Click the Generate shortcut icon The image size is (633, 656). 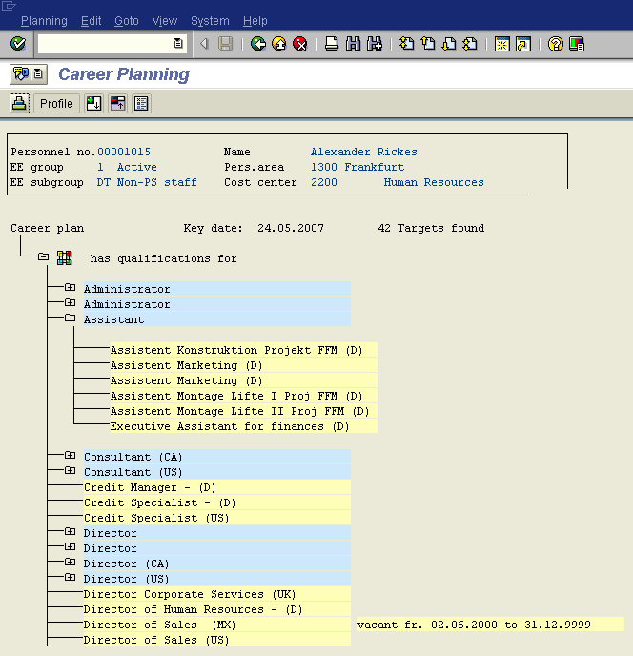pos(523,44)
